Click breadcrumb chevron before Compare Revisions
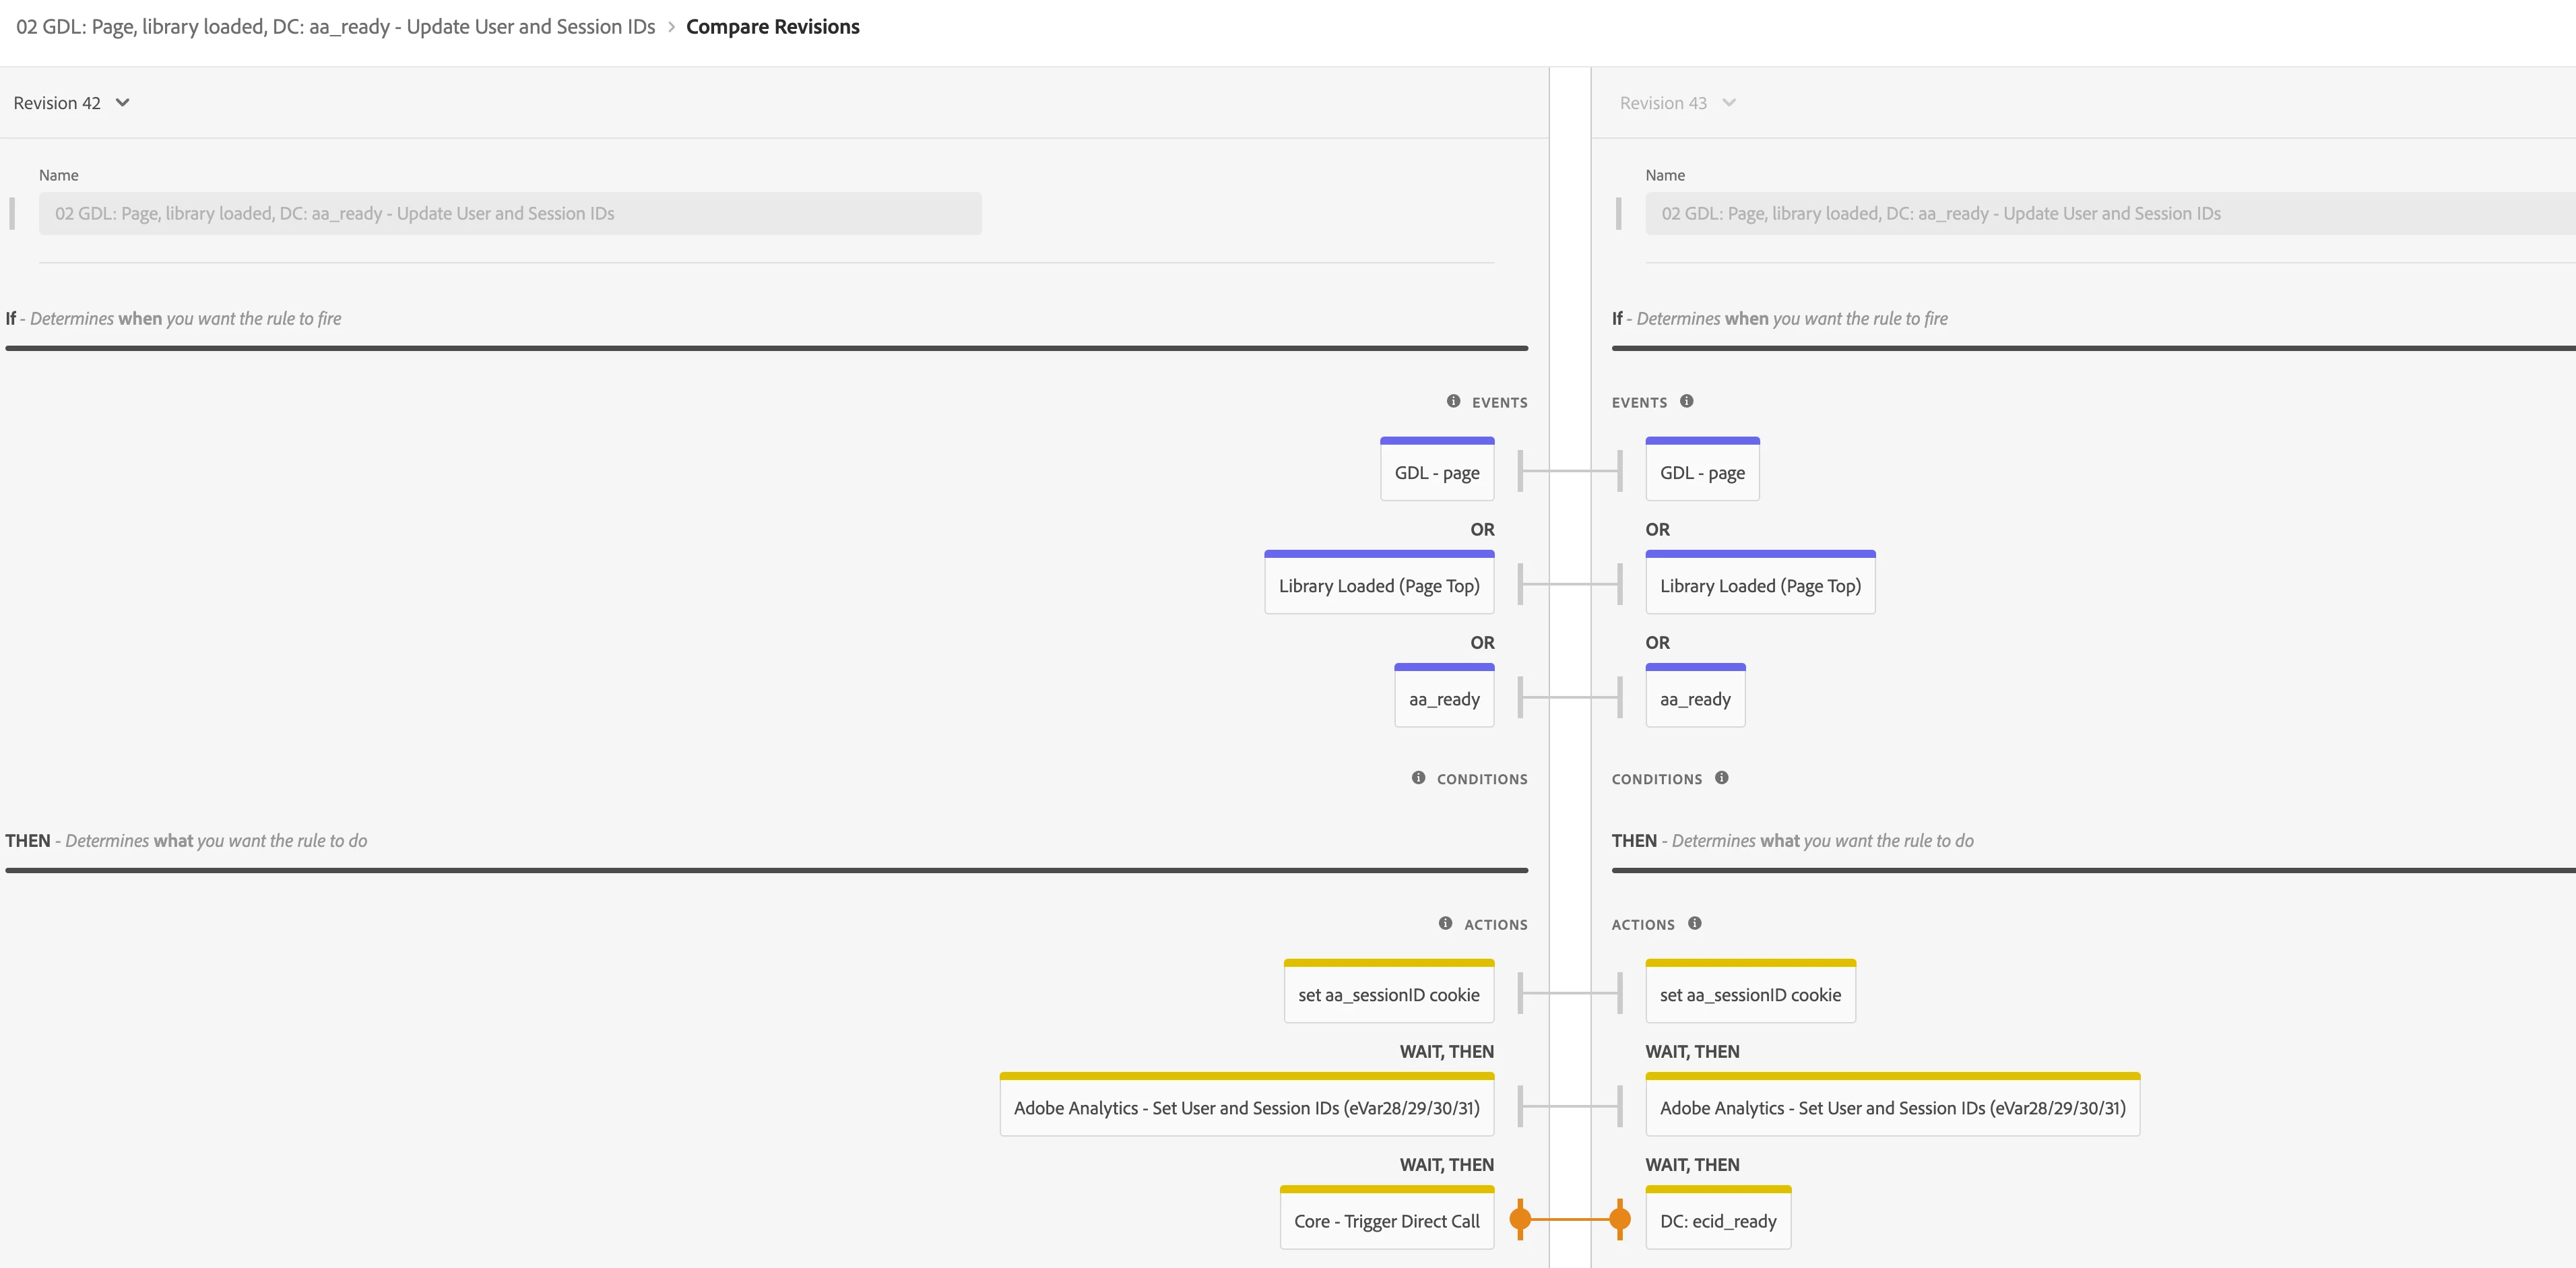Image resolution: width=2576 pixels, height=1268 pixels. tap(671, 27)
